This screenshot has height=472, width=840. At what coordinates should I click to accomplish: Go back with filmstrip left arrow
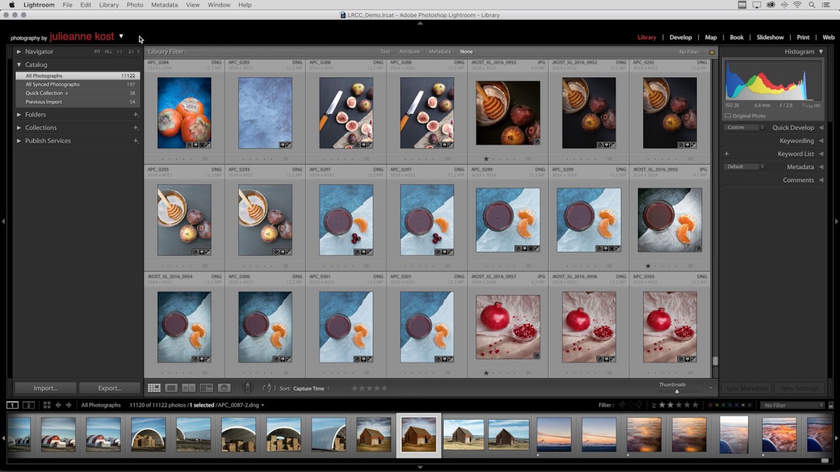(58, 405)
